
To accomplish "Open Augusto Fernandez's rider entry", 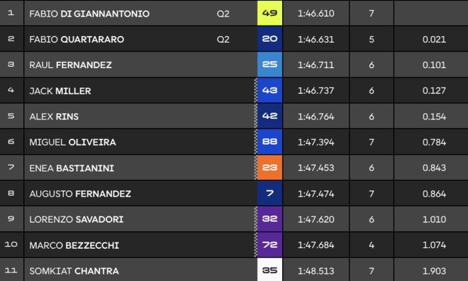I will click(80, 194).
